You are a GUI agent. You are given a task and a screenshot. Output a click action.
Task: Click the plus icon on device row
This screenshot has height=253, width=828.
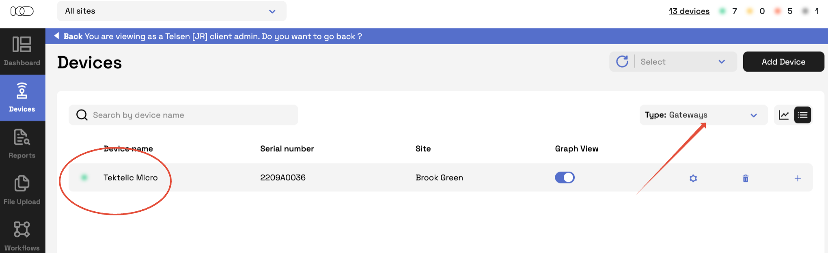tap(797, 178)
